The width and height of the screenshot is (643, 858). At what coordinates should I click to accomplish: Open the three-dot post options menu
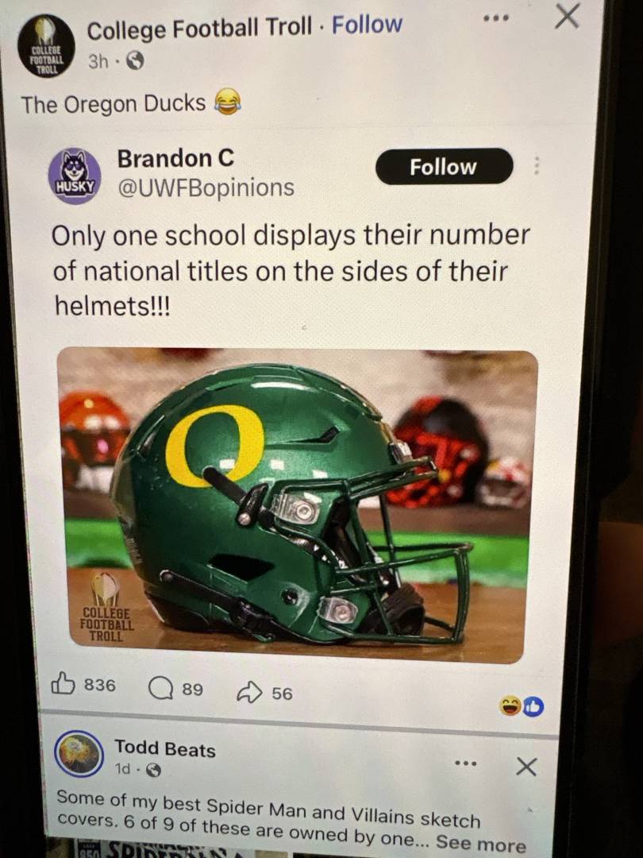click(496, 17)
